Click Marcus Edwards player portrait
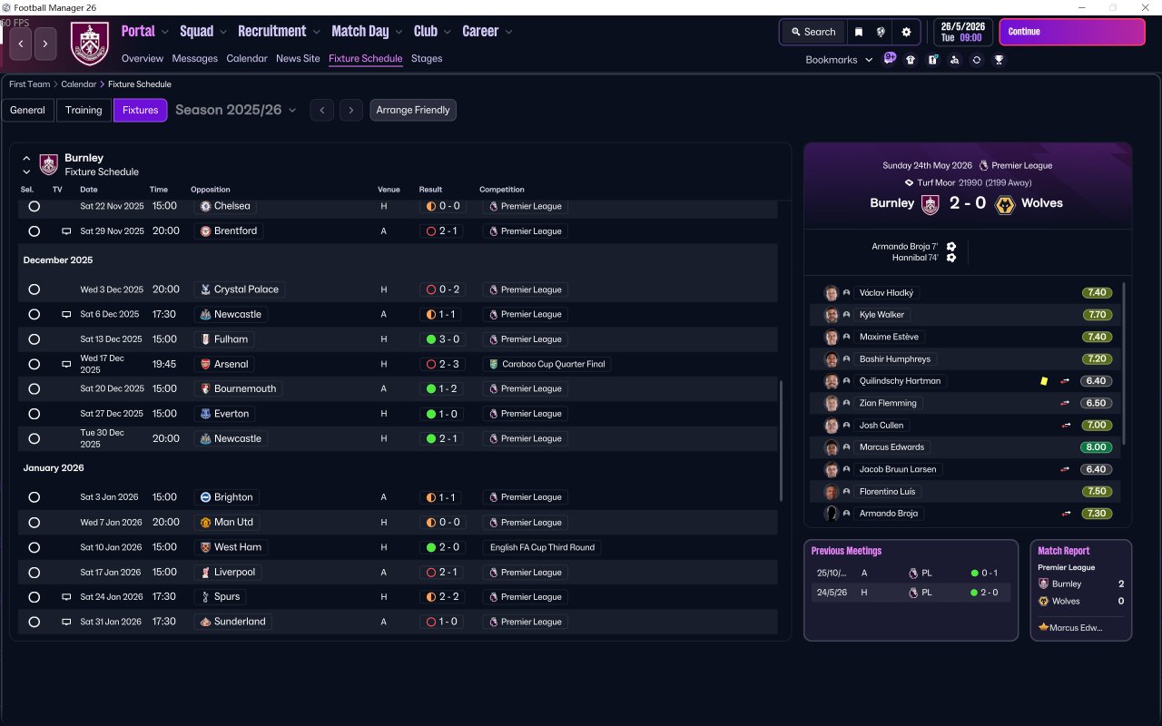 (x=831, y=447)
